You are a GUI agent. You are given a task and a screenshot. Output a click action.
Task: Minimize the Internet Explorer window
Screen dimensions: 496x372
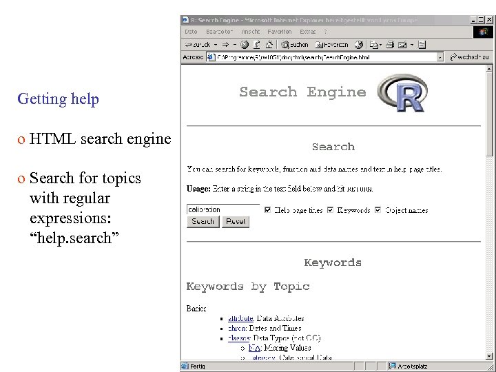474,20
